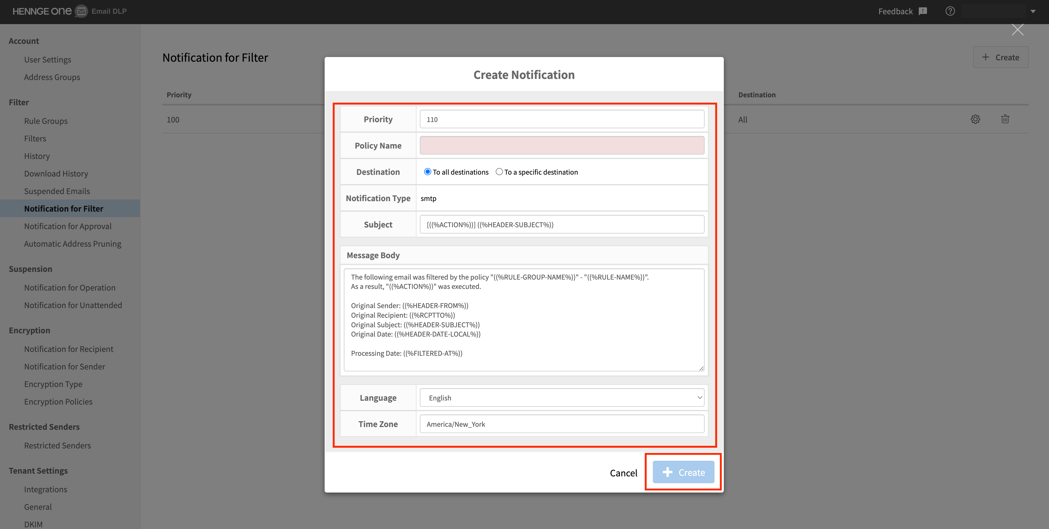Open the help question mark icon

coord(950,11)
